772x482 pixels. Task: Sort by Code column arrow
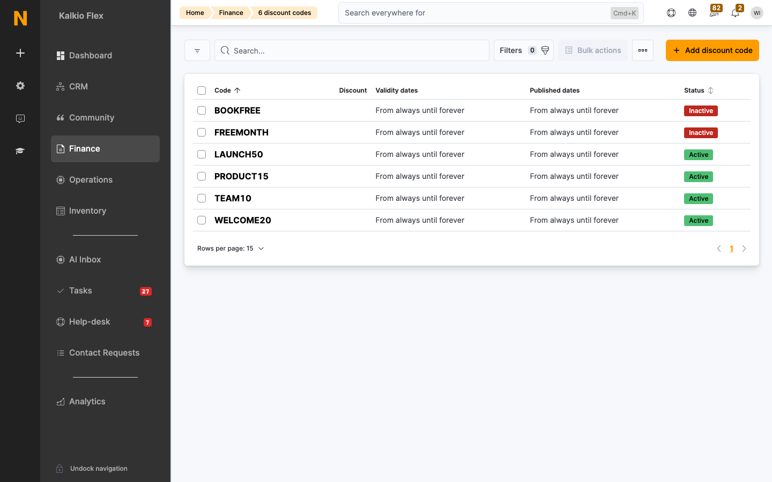pyautogui.click(x=237, y=91)
